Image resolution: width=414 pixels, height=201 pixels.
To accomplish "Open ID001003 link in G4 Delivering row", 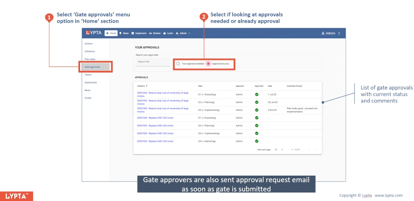I will tap(155, 141).
